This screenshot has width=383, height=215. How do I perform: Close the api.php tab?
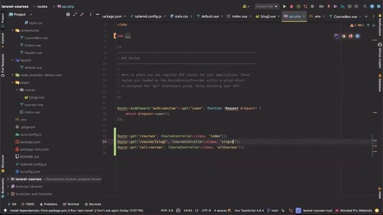(x=304, y=16)
